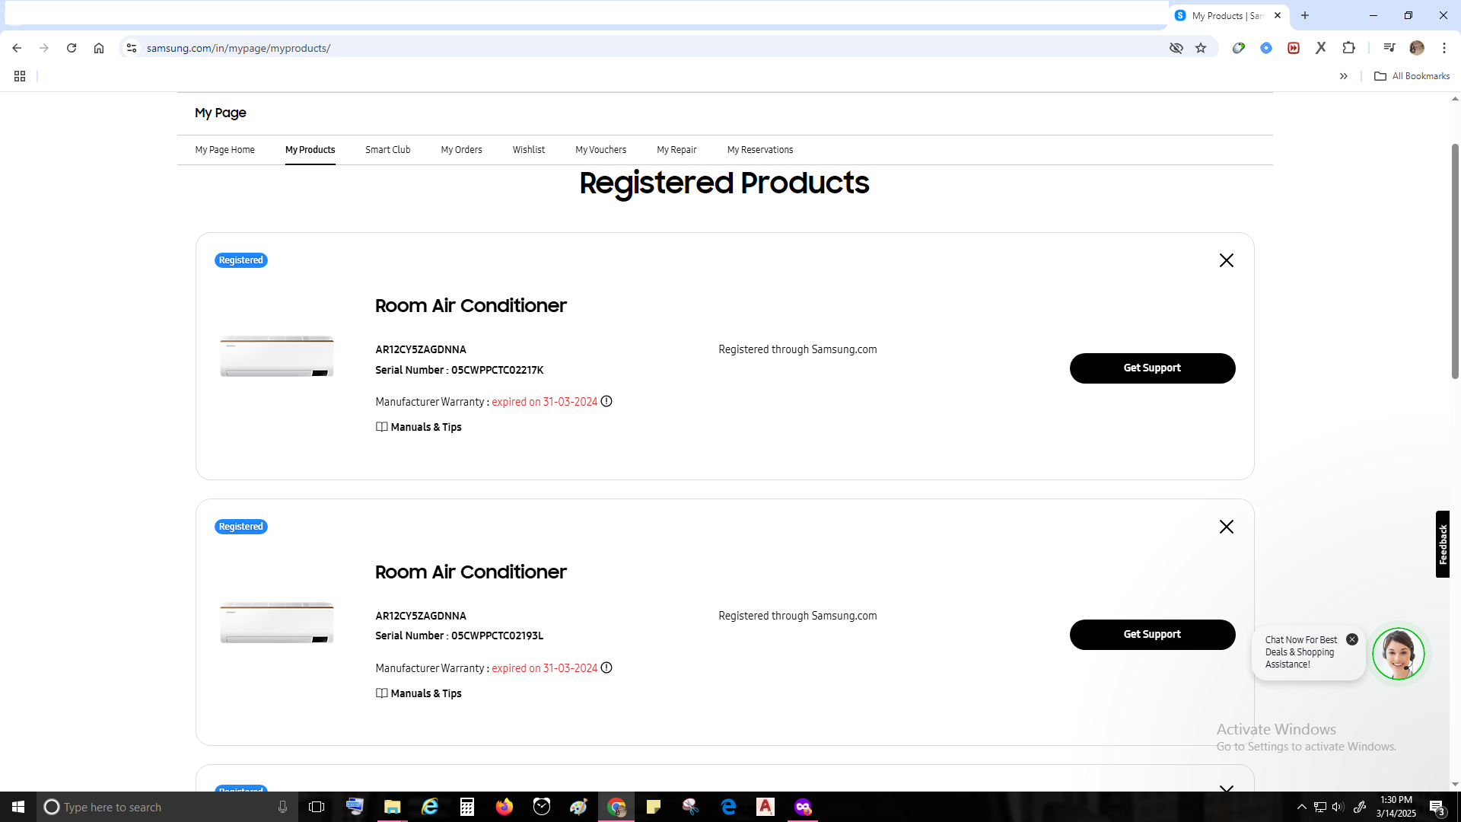Click the first air conditioner thumbnail
Screen dimensions: 1461x822
tap(277, 355)
